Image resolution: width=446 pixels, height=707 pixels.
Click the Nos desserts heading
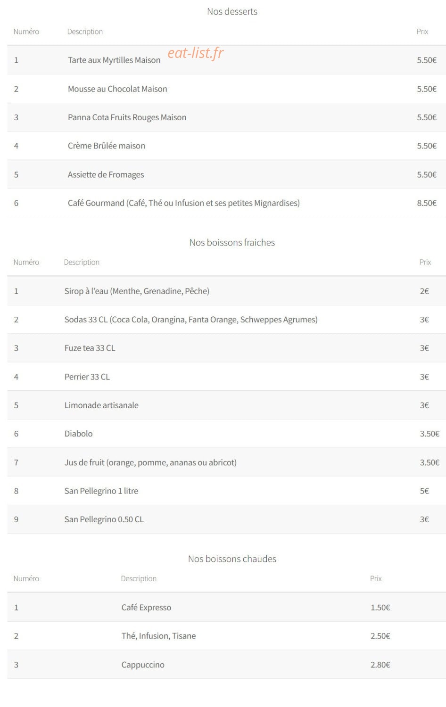pos(232,11)
